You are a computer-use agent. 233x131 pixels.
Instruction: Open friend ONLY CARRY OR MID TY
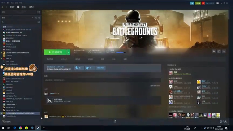click(x=183, y=96)
